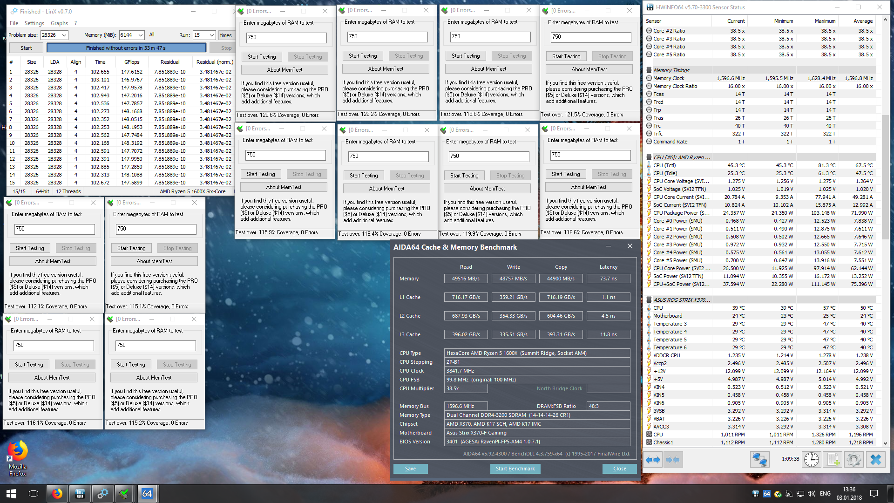The height and width of the screenshot is (503, 894).
Task: Toggle the LinX 'times' run mode button
Action: click(x=226, y=35)
